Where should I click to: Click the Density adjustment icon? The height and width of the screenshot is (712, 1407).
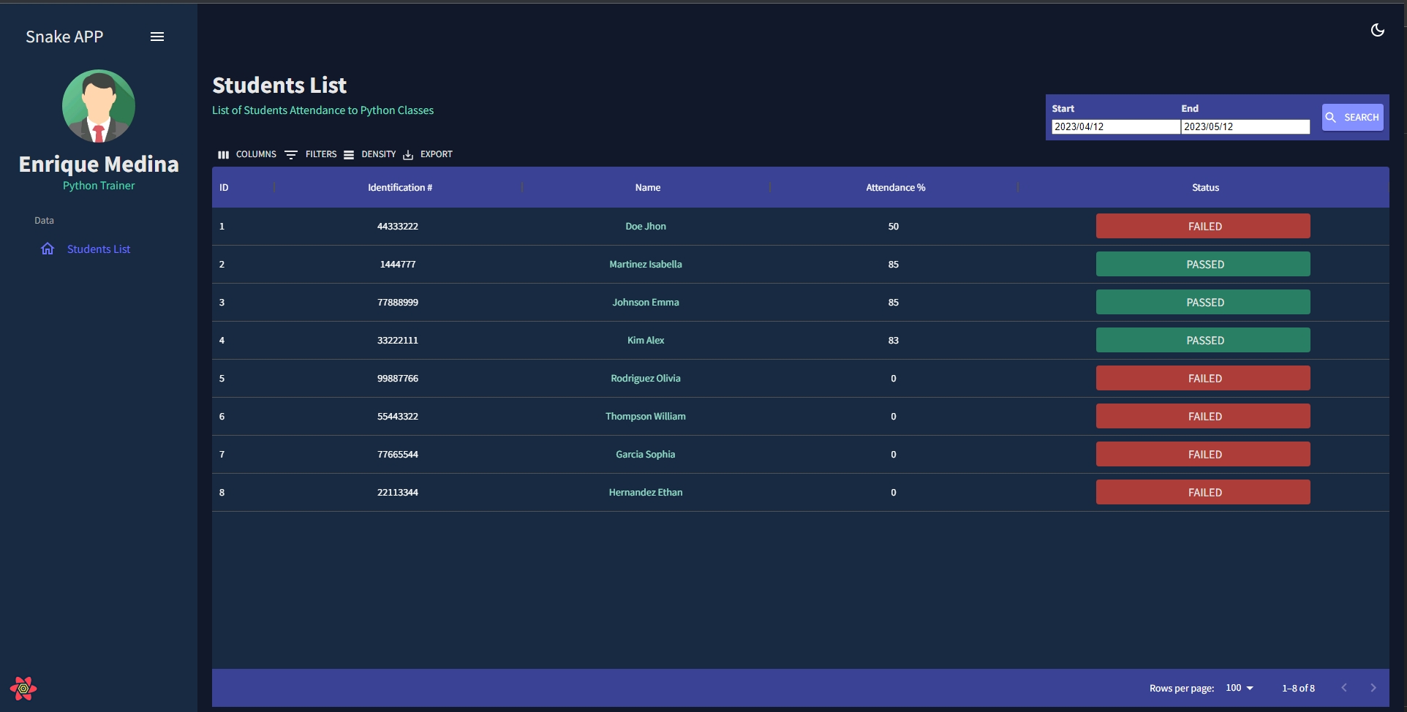point(350,154)
